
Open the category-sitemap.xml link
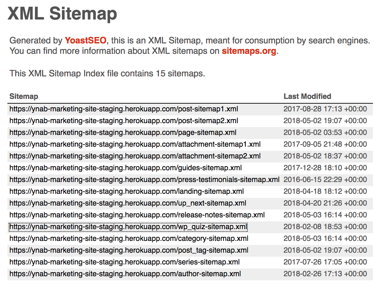129,239
